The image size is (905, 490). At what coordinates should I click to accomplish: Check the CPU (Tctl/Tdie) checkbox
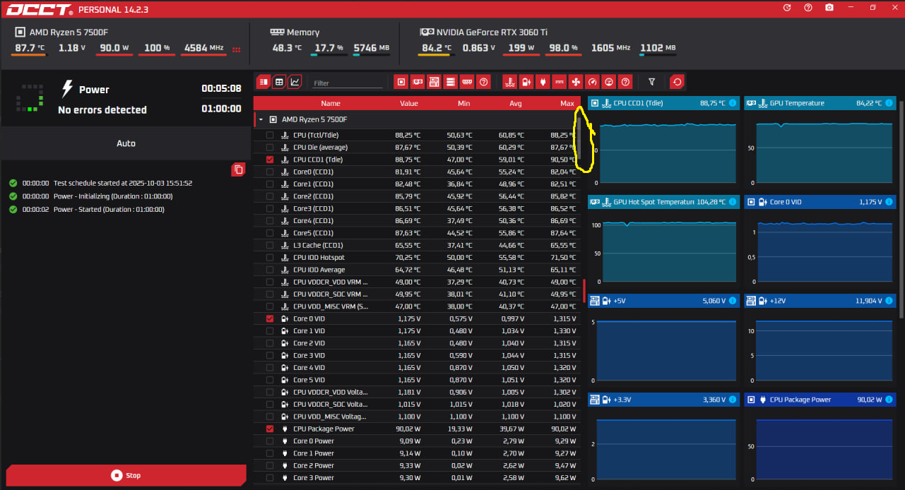[270, 136]
